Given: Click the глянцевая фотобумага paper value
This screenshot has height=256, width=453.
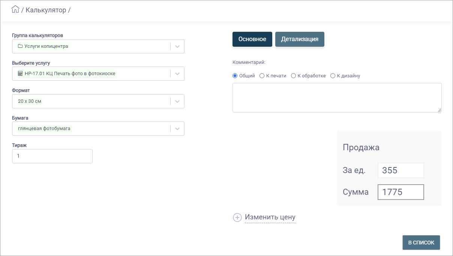Looking at the screenshot, I should point(44,129).
